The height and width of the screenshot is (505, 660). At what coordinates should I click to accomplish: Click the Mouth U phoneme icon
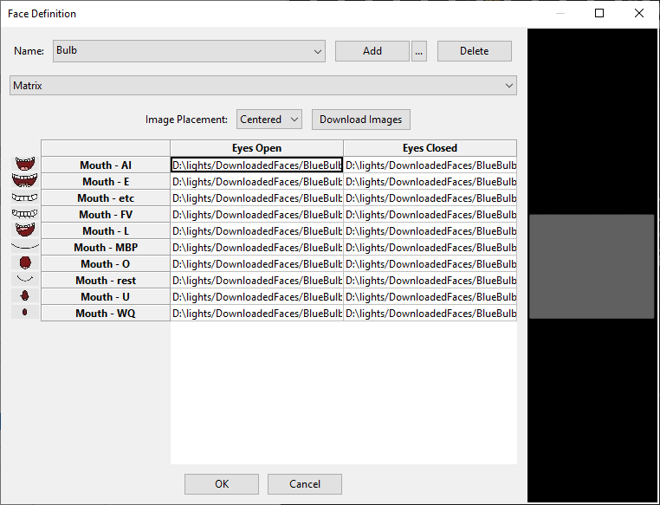[24, 295]
